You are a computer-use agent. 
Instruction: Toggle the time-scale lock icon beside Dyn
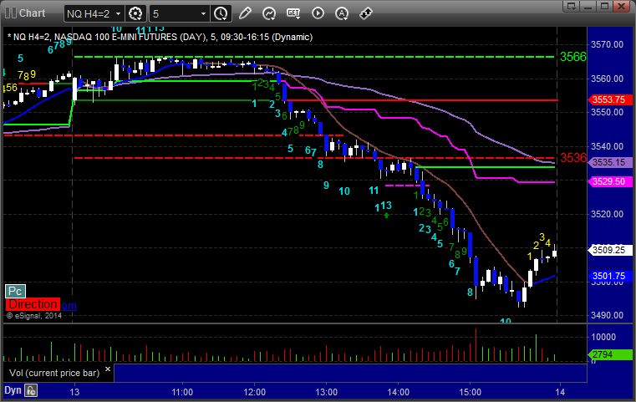click(31, 390)
